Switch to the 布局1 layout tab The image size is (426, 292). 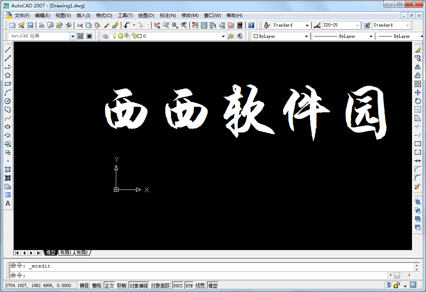(x=66, y=253)
